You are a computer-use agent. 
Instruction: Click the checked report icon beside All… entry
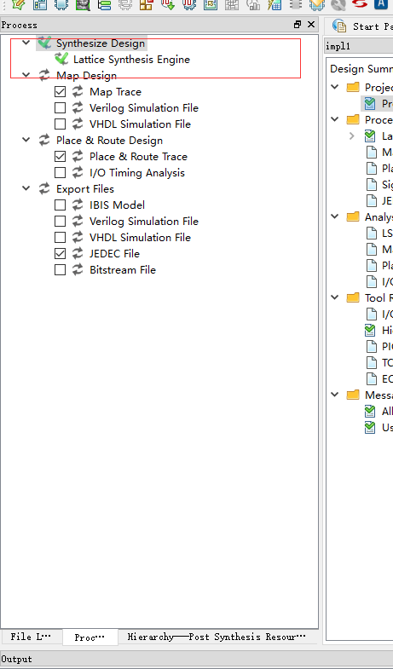tap(370, 412)
